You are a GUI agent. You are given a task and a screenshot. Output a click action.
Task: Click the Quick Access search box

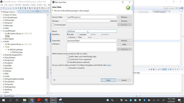click(x=169, y=8)
